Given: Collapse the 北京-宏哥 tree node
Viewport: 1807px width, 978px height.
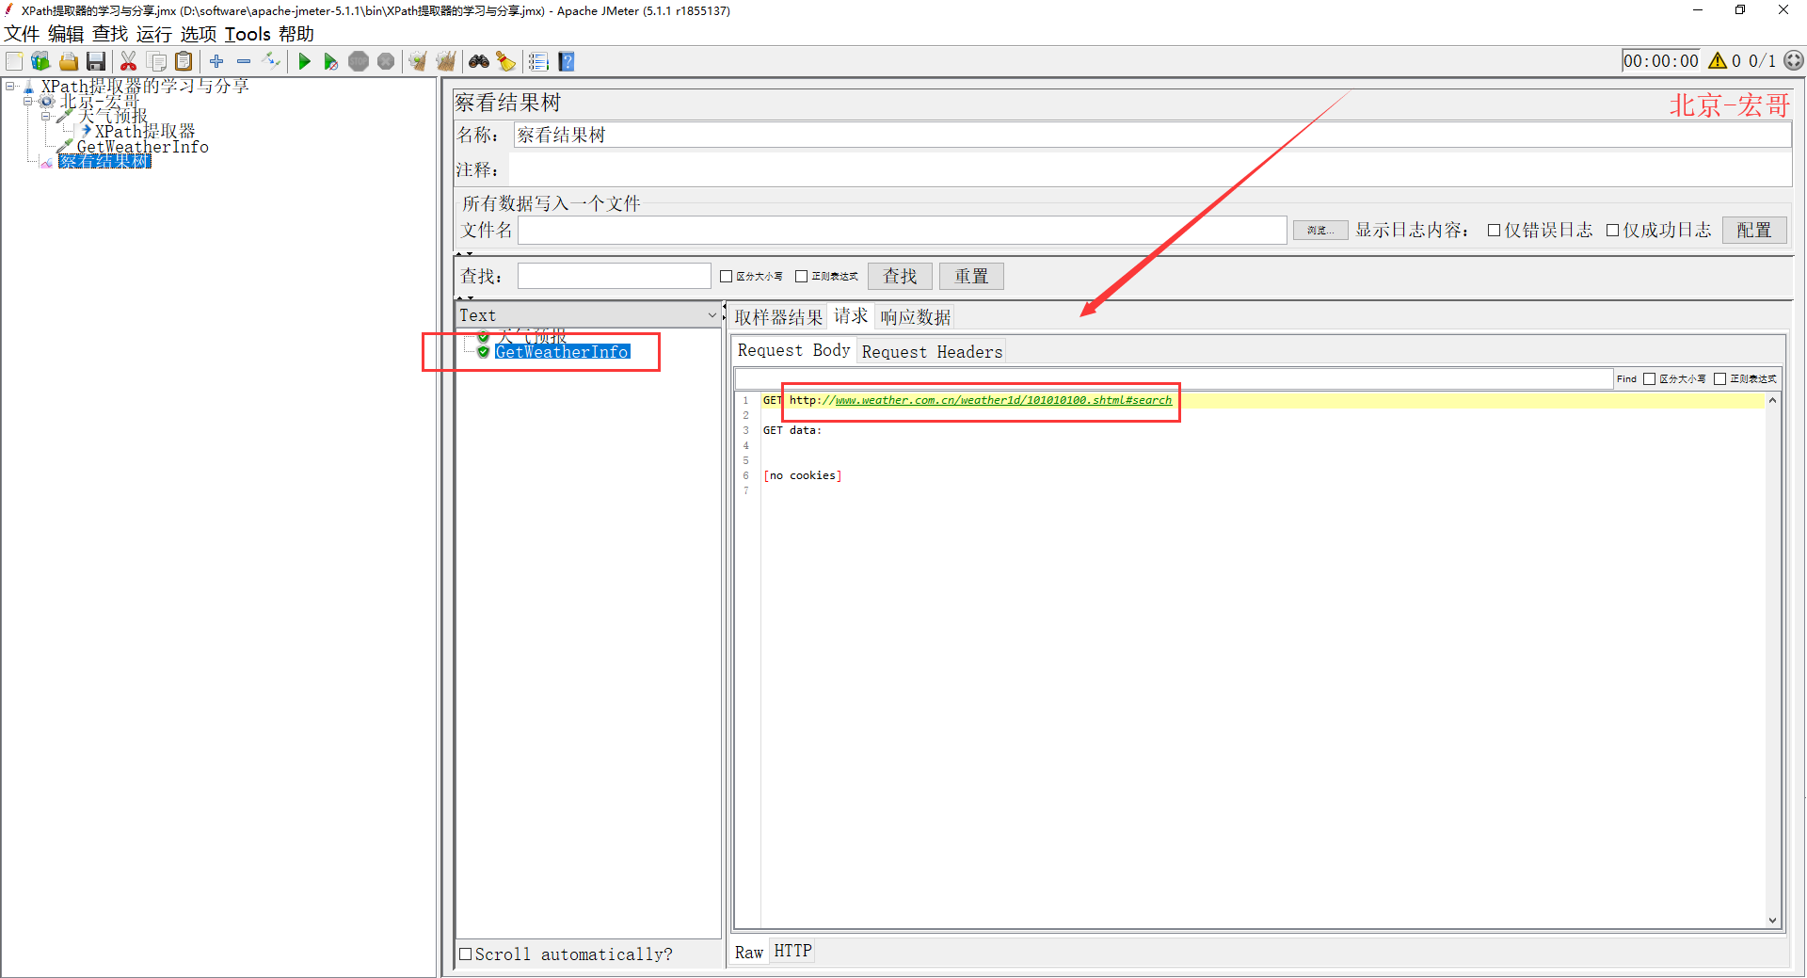Looking at the screenshot, I should pyautogui.click(x=28, y=100).
